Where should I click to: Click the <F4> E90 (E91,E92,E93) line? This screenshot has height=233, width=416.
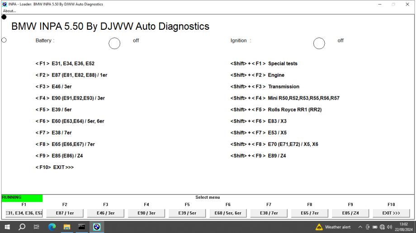(x=70, y=98)
